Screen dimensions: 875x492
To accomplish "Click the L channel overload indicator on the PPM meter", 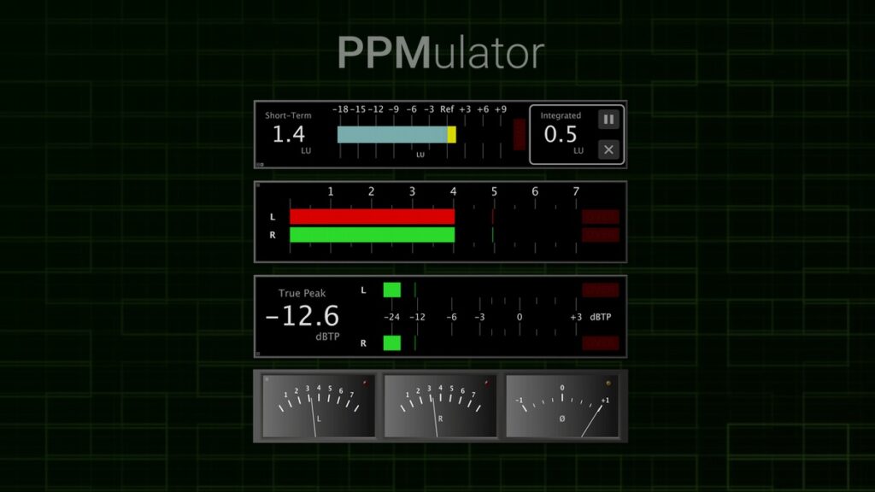I will pos(601,218).
